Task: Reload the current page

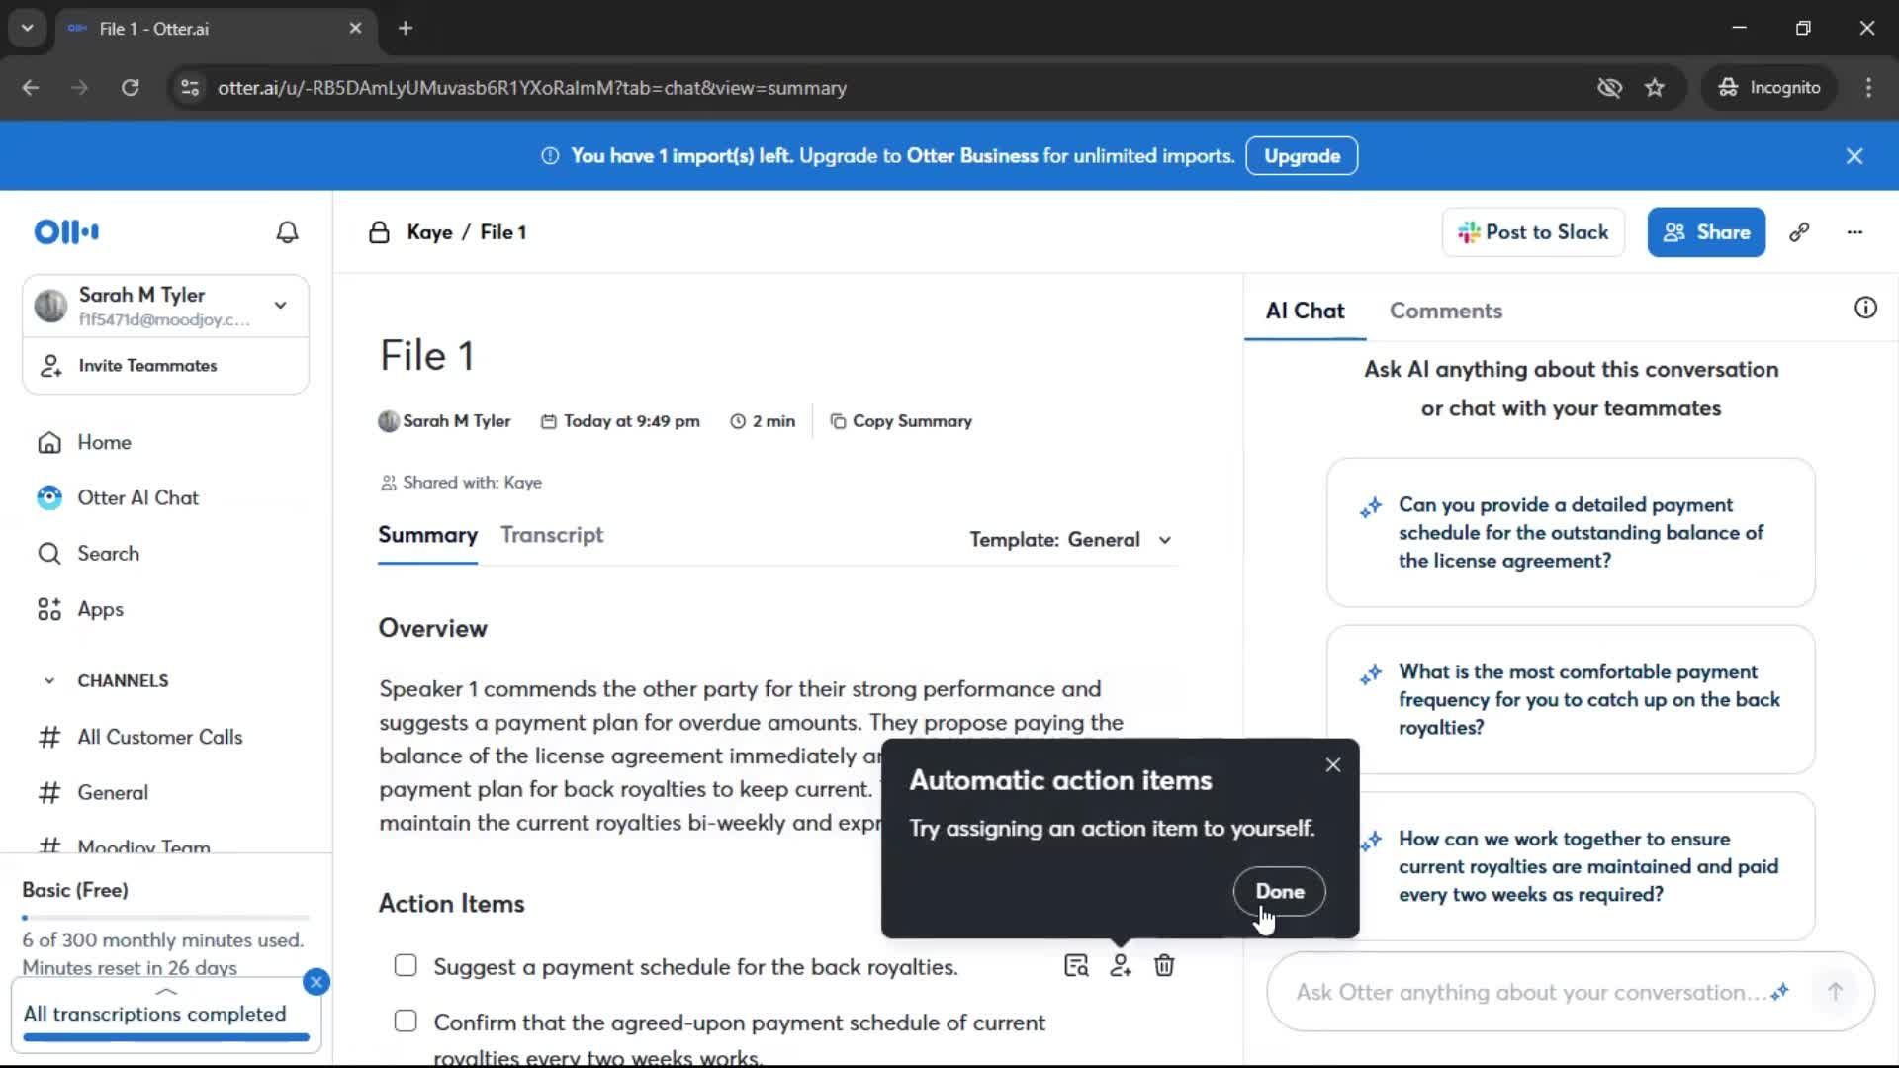Action: point(130,88)
